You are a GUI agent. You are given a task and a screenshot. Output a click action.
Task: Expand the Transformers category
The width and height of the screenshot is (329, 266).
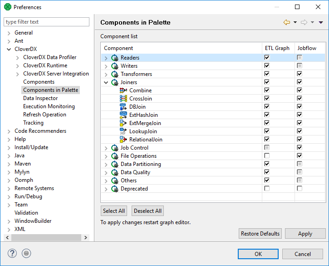coord(106,74)
